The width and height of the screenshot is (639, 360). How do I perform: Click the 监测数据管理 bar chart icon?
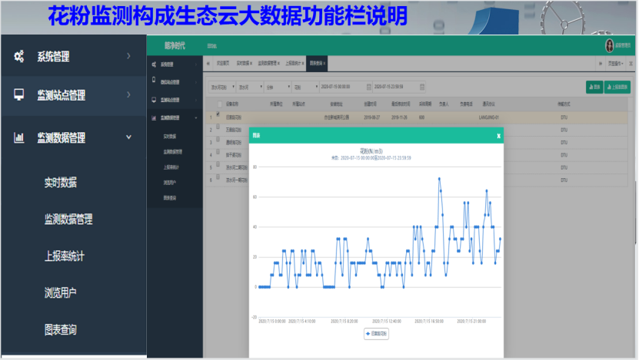19,138
